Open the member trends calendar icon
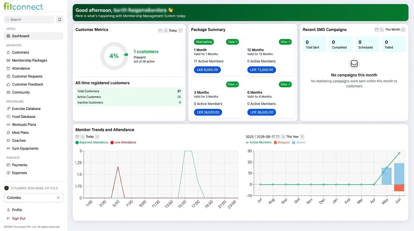Viewport: 414px width, 231px height. pos(278,137)
